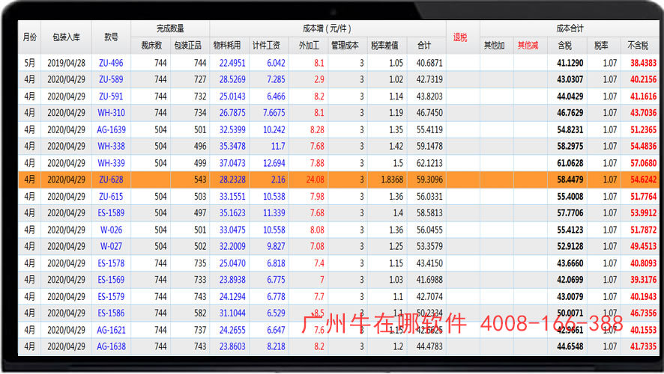This screenshot has width=664, height=374.
Task: Open style number link W-027
Action: tap(111, 246)
